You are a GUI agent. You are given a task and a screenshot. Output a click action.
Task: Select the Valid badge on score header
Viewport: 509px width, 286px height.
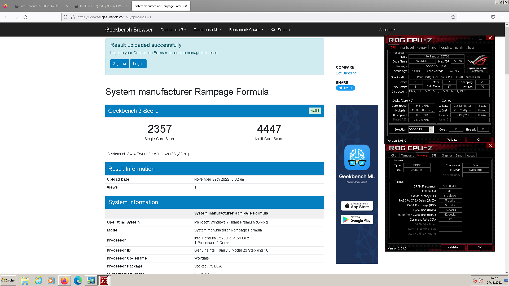315,111
